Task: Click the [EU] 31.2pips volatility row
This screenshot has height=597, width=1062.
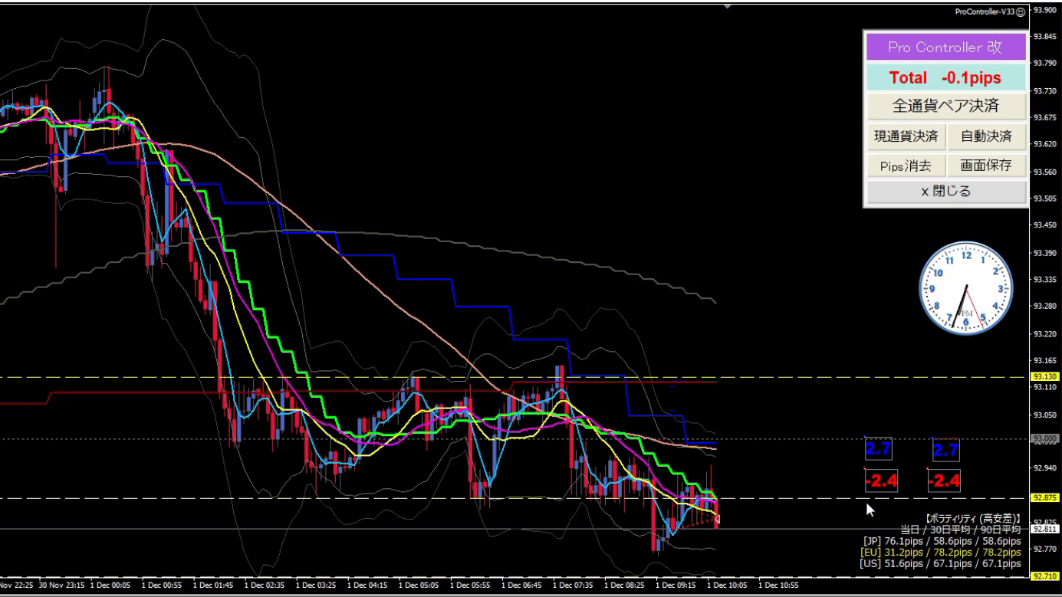Action: pos(941,552)
